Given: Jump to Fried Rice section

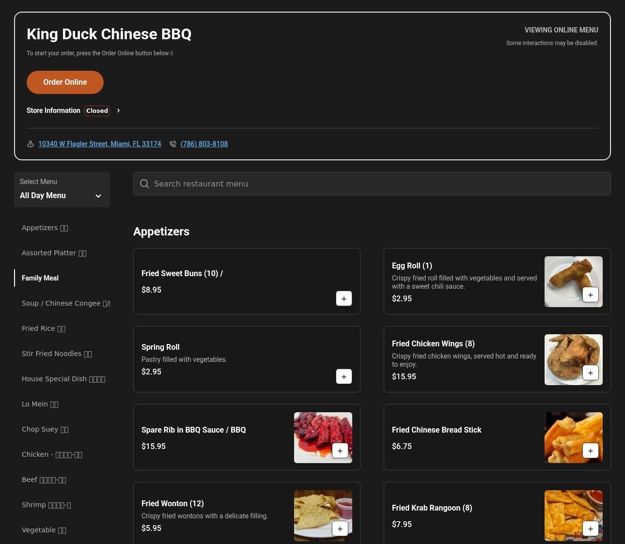Looking at the screenshot, I should point(43,328).
